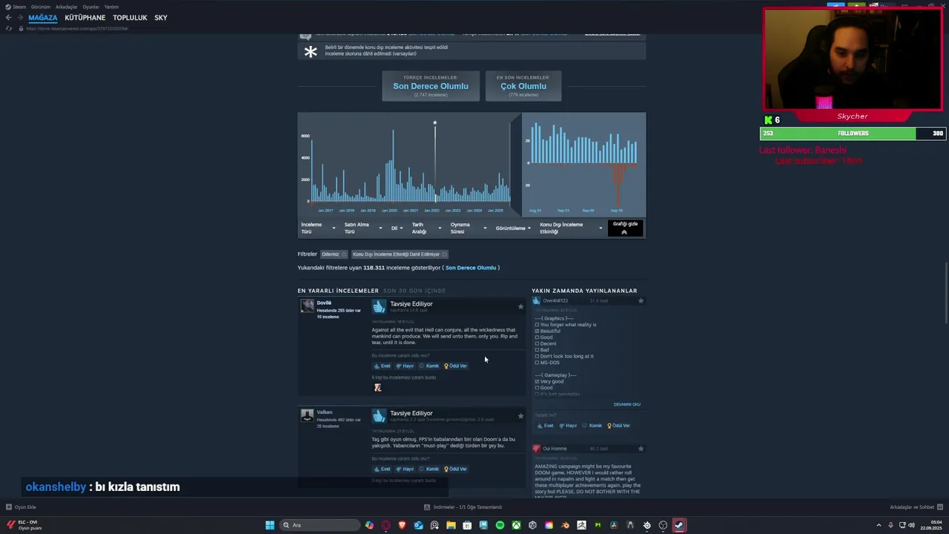Open Dovilė's reviewer profile avatar
Screen dimensions: 949x534
pyautogui.click(x=307, y=306)
